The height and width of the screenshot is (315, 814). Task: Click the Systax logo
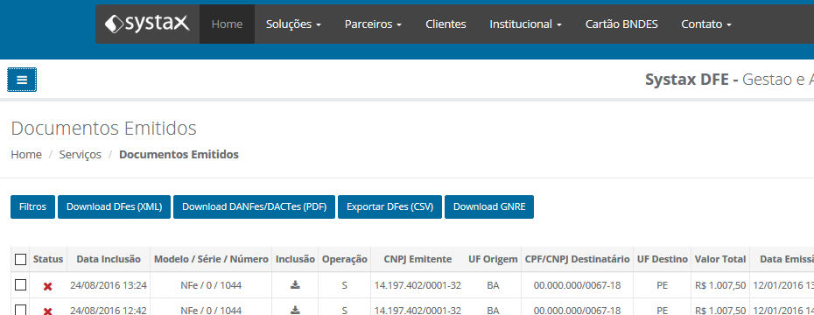147,24
